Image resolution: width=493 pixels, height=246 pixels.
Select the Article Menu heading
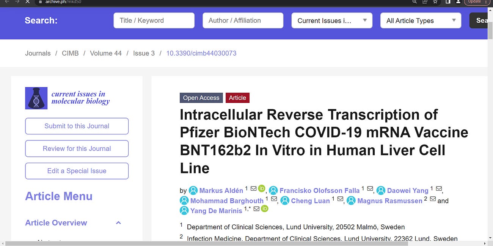pos(59,196)
